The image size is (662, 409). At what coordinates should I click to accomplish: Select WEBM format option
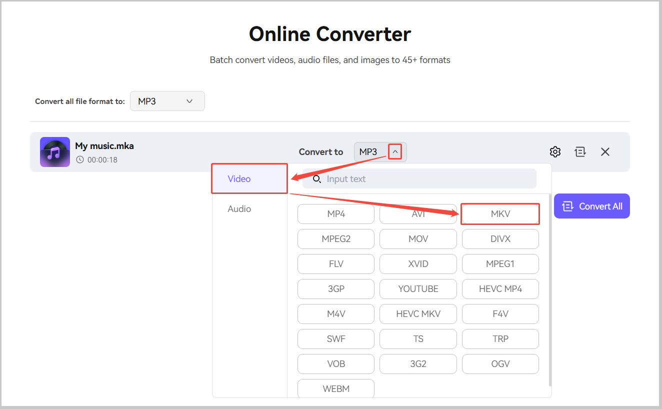click(x=336, y=389)
